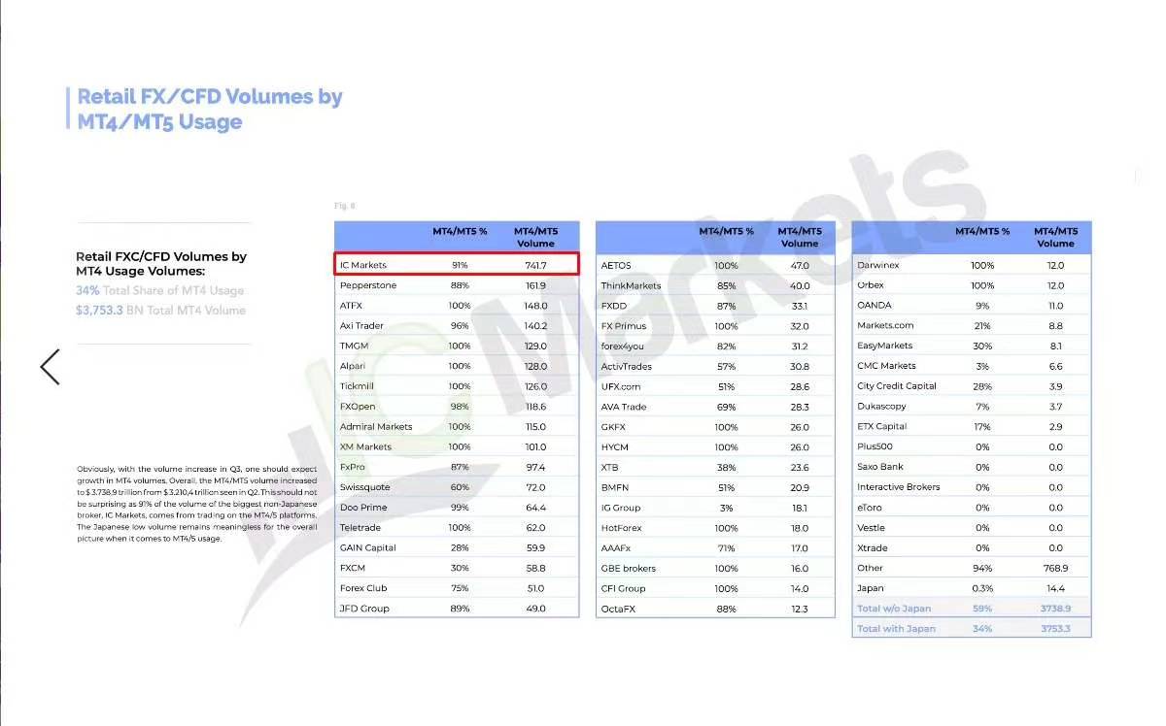Click the "XM Markets" broker name
The width and height of the screenshot is (1166, 726).
[x=366, y=447]
